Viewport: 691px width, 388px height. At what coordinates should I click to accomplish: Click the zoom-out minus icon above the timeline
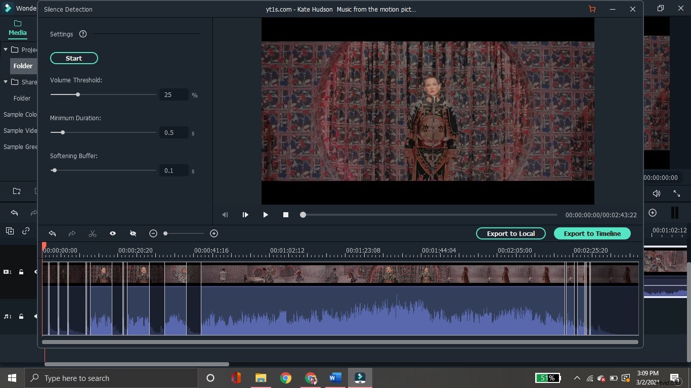coord(153,233)
